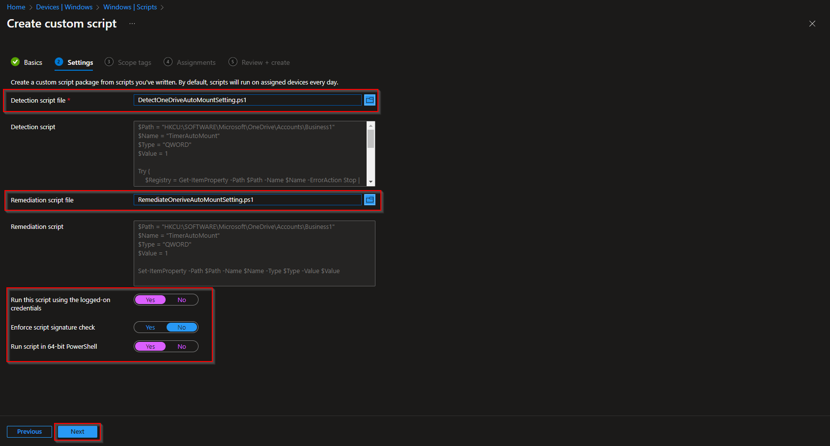This screenshot has width=830, height=446.
Task: Go back using the Previous button
Action: (29, 431)
